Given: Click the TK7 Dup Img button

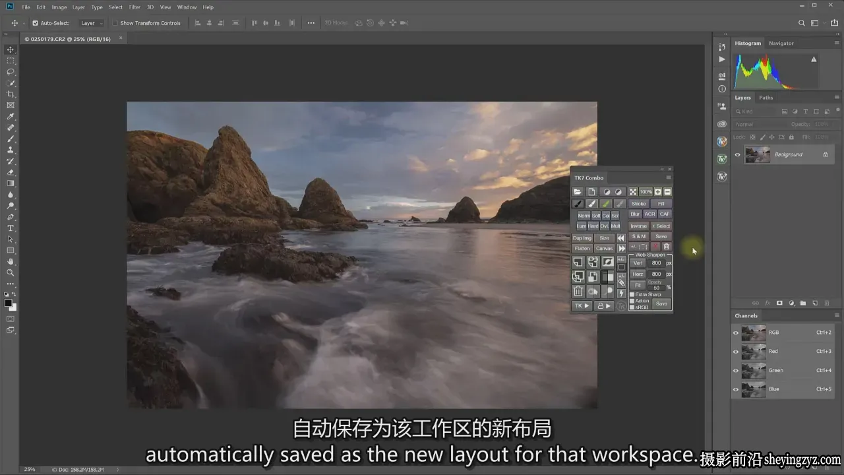Looking at the screenshot, I should [582, 238].
